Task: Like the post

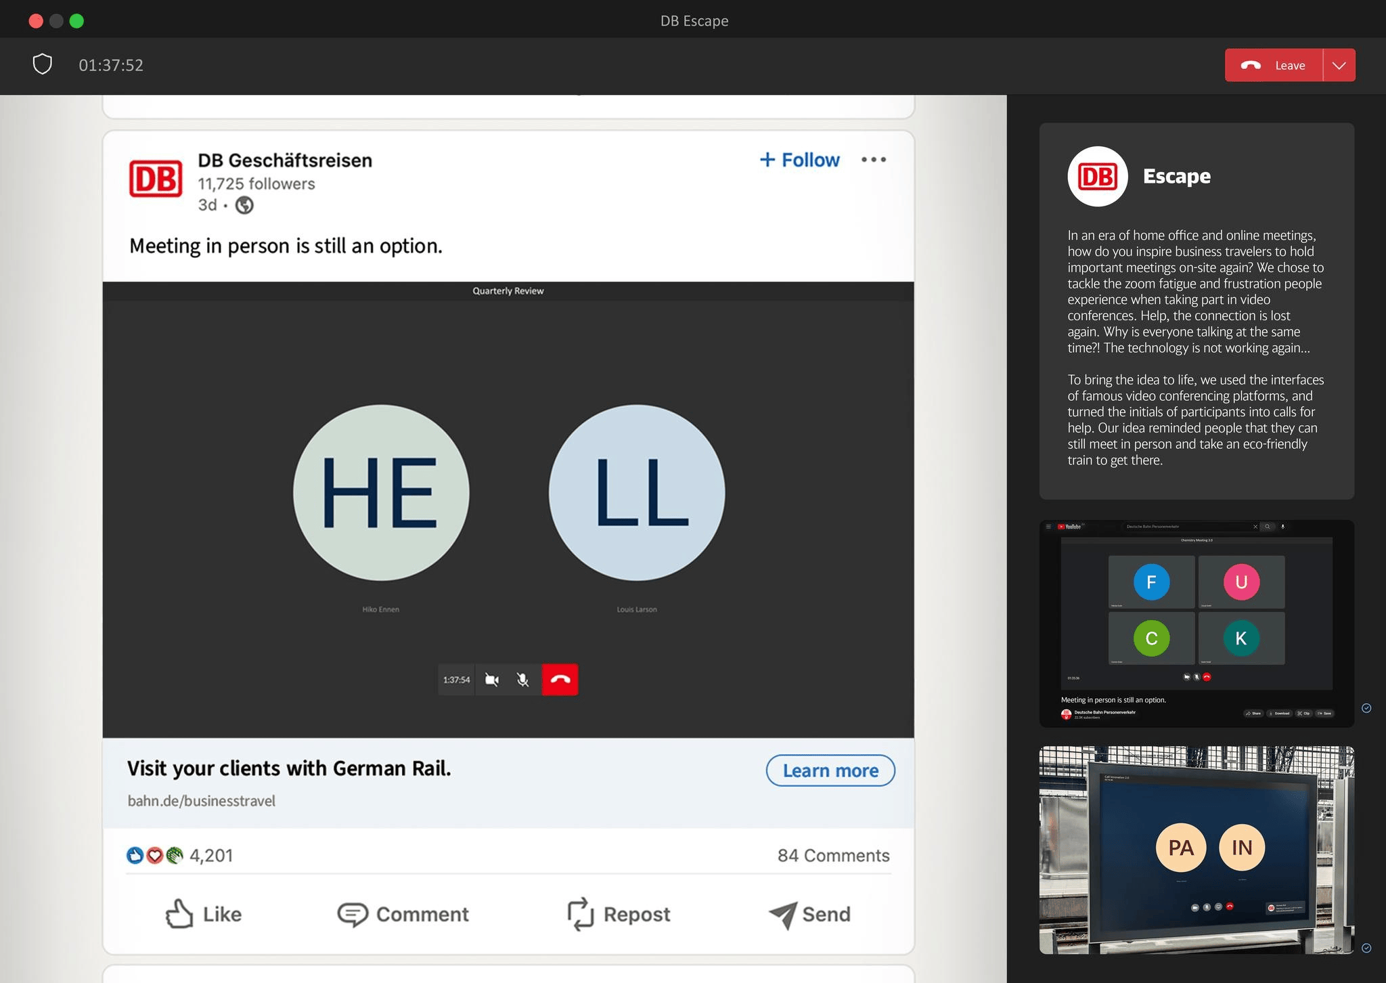Action: click(x=204, y=914)
